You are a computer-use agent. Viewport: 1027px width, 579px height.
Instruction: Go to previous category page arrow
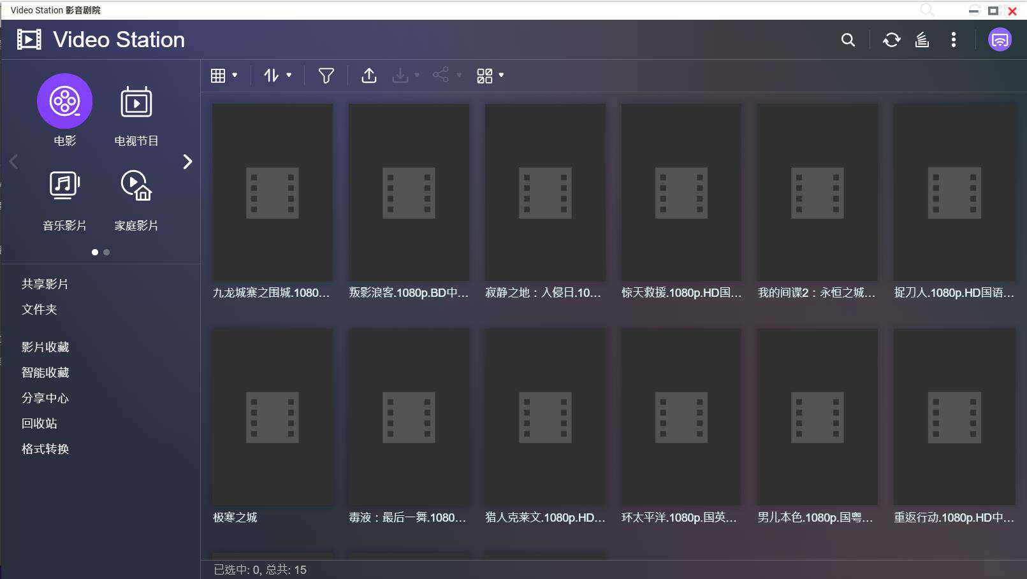point(13,162)
